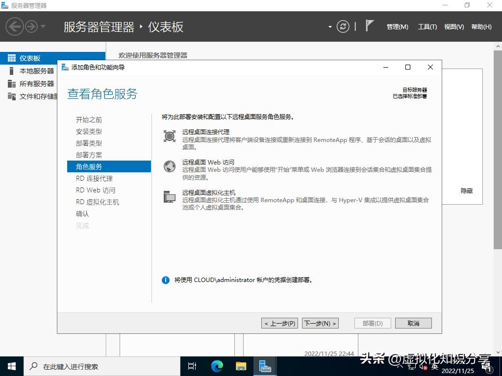Screen dimensions: 502x376
Task: Open the 工具(T) menu
Action: 427,27
